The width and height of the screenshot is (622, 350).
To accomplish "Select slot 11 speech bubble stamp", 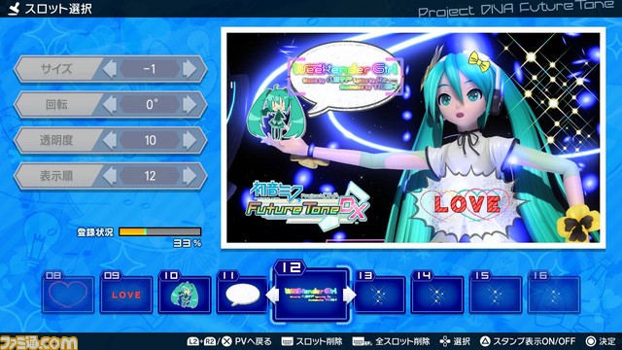I will [242, 293].
